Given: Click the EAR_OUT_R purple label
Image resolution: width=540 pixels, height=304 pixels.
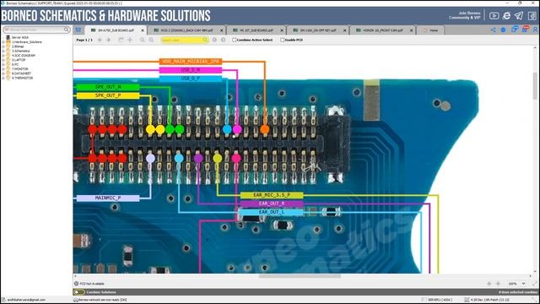Looking at the screenshot, I should point(272,204).
